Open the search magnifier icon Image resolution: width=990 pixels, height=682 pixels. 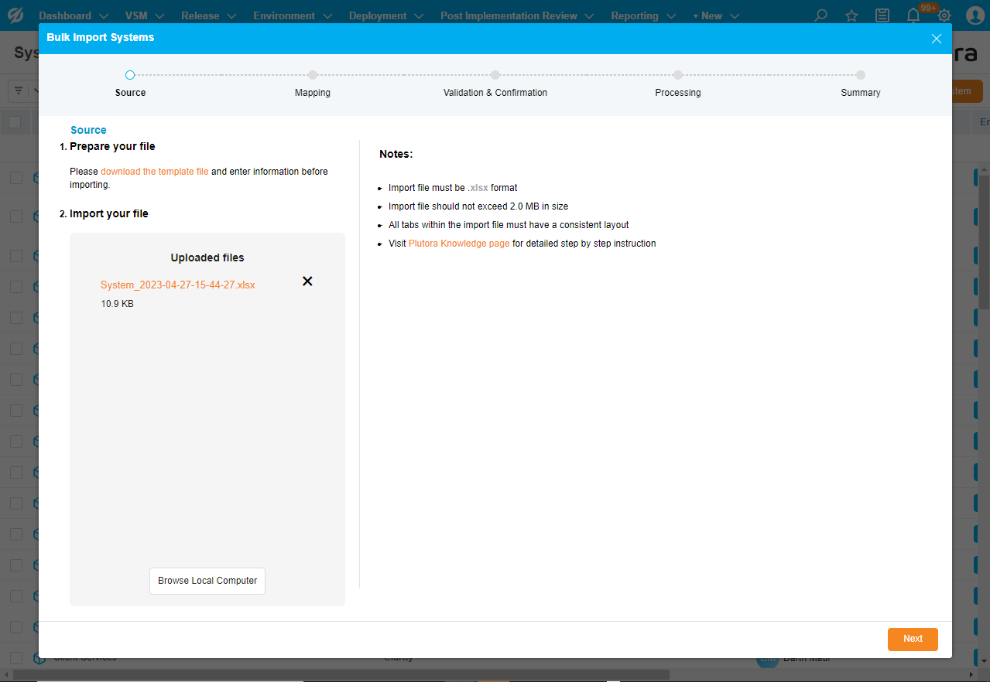(x=820, y=15)
